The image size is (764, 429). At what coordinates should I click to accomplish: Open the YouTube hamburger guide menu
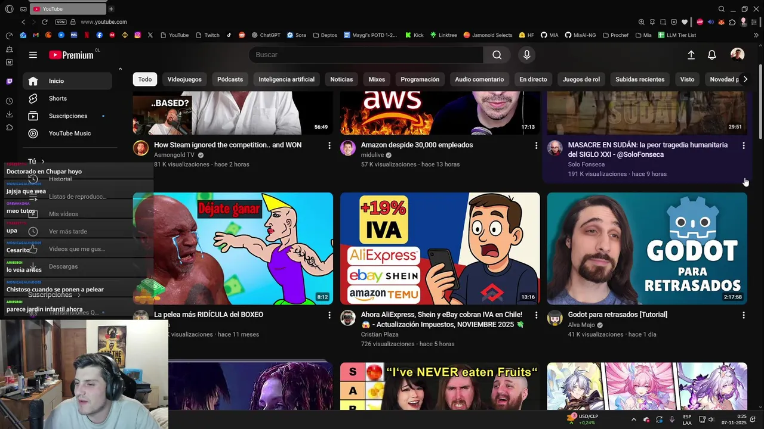(x=33, y=55)
